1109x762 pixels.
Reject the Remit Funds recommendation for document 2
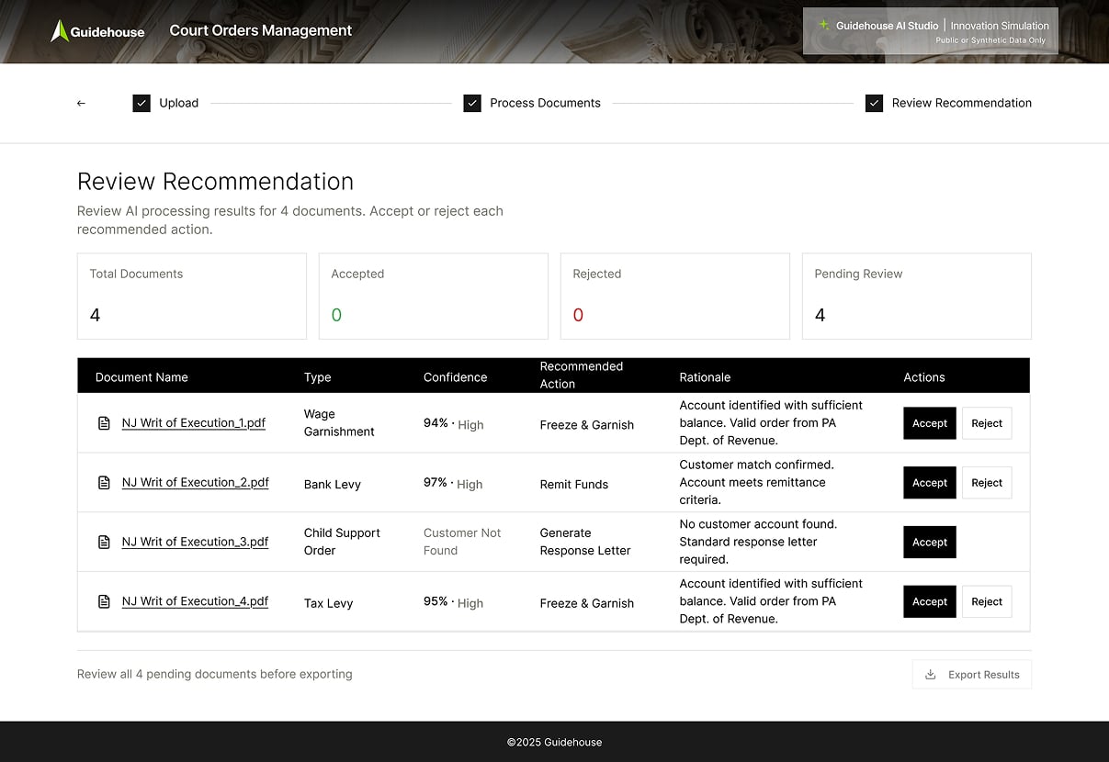click(987, 482)
